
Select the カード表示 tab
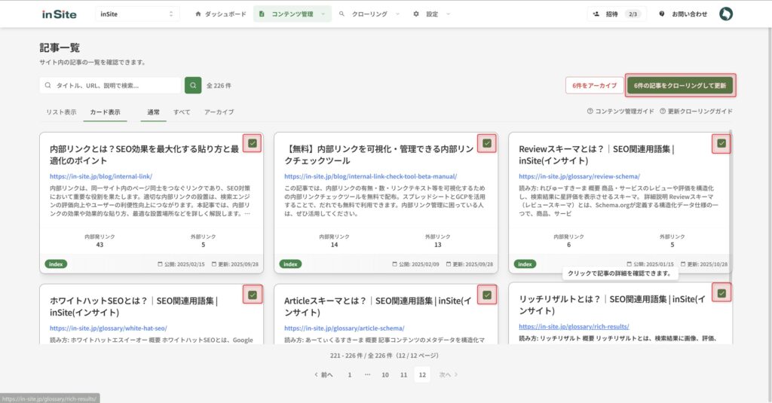pos(105,111)
